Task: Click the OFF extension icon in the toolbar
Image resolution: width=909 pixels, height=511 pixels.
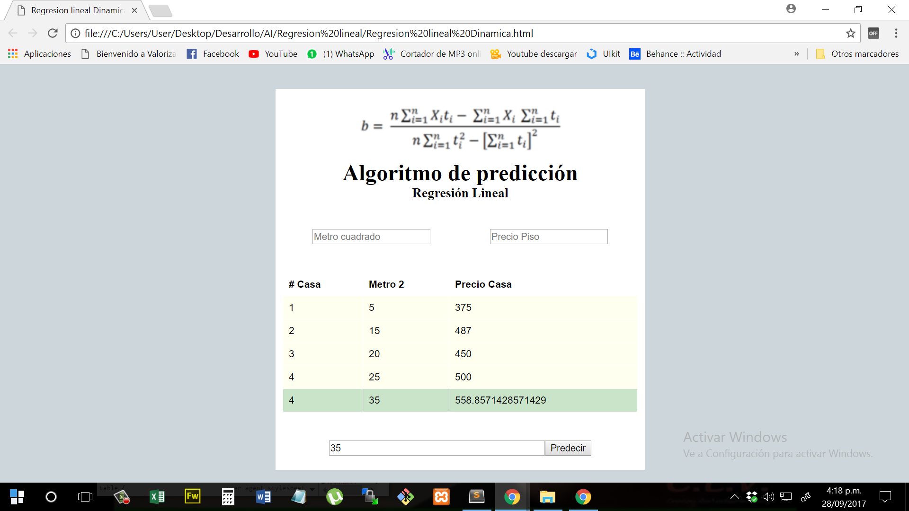Action: coord(873,33)
